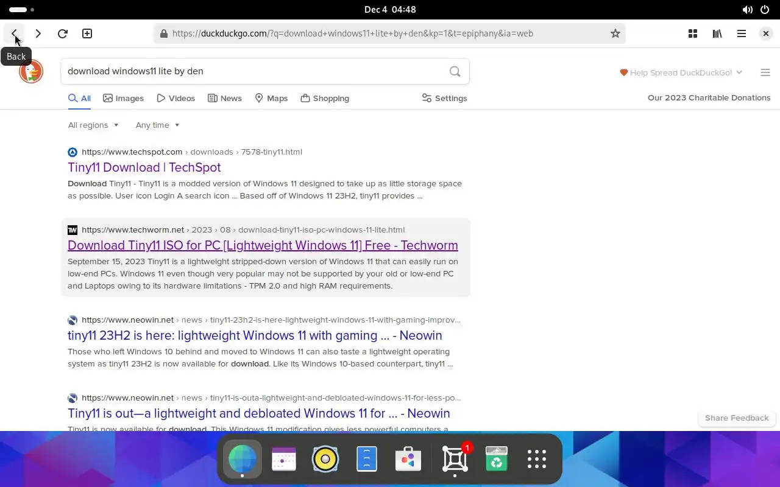Click the DuckDuckGo duck logo

tap(31, 72)
